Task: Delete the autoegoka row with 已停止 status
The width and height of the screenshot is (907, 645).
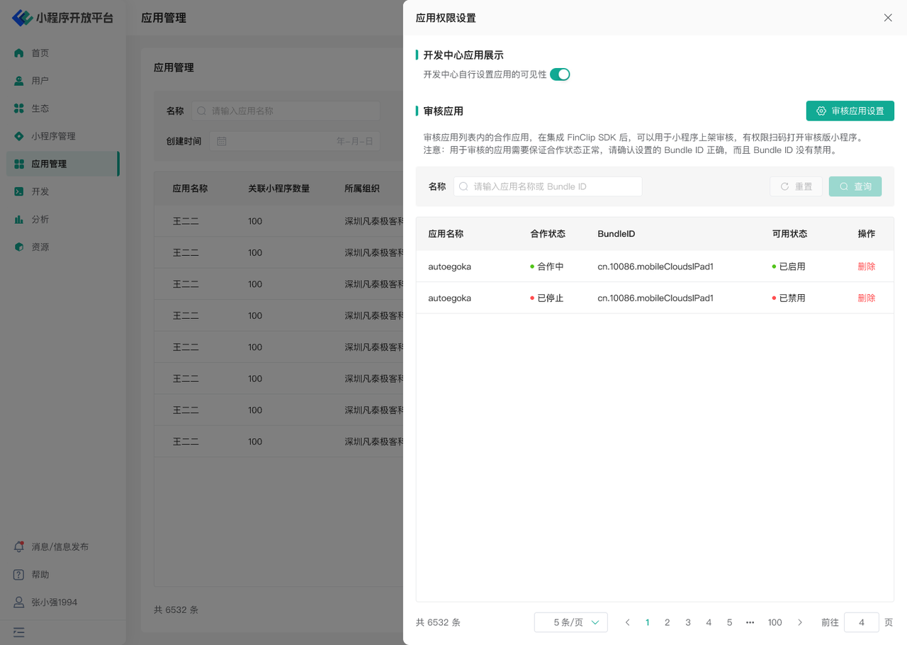Action: [866, 298]
